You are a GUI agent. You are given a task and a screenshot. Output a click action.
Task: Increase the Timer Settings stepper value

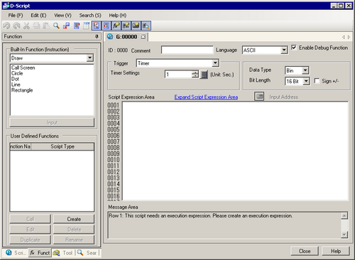pyautogui.click(x=195, y=72)
